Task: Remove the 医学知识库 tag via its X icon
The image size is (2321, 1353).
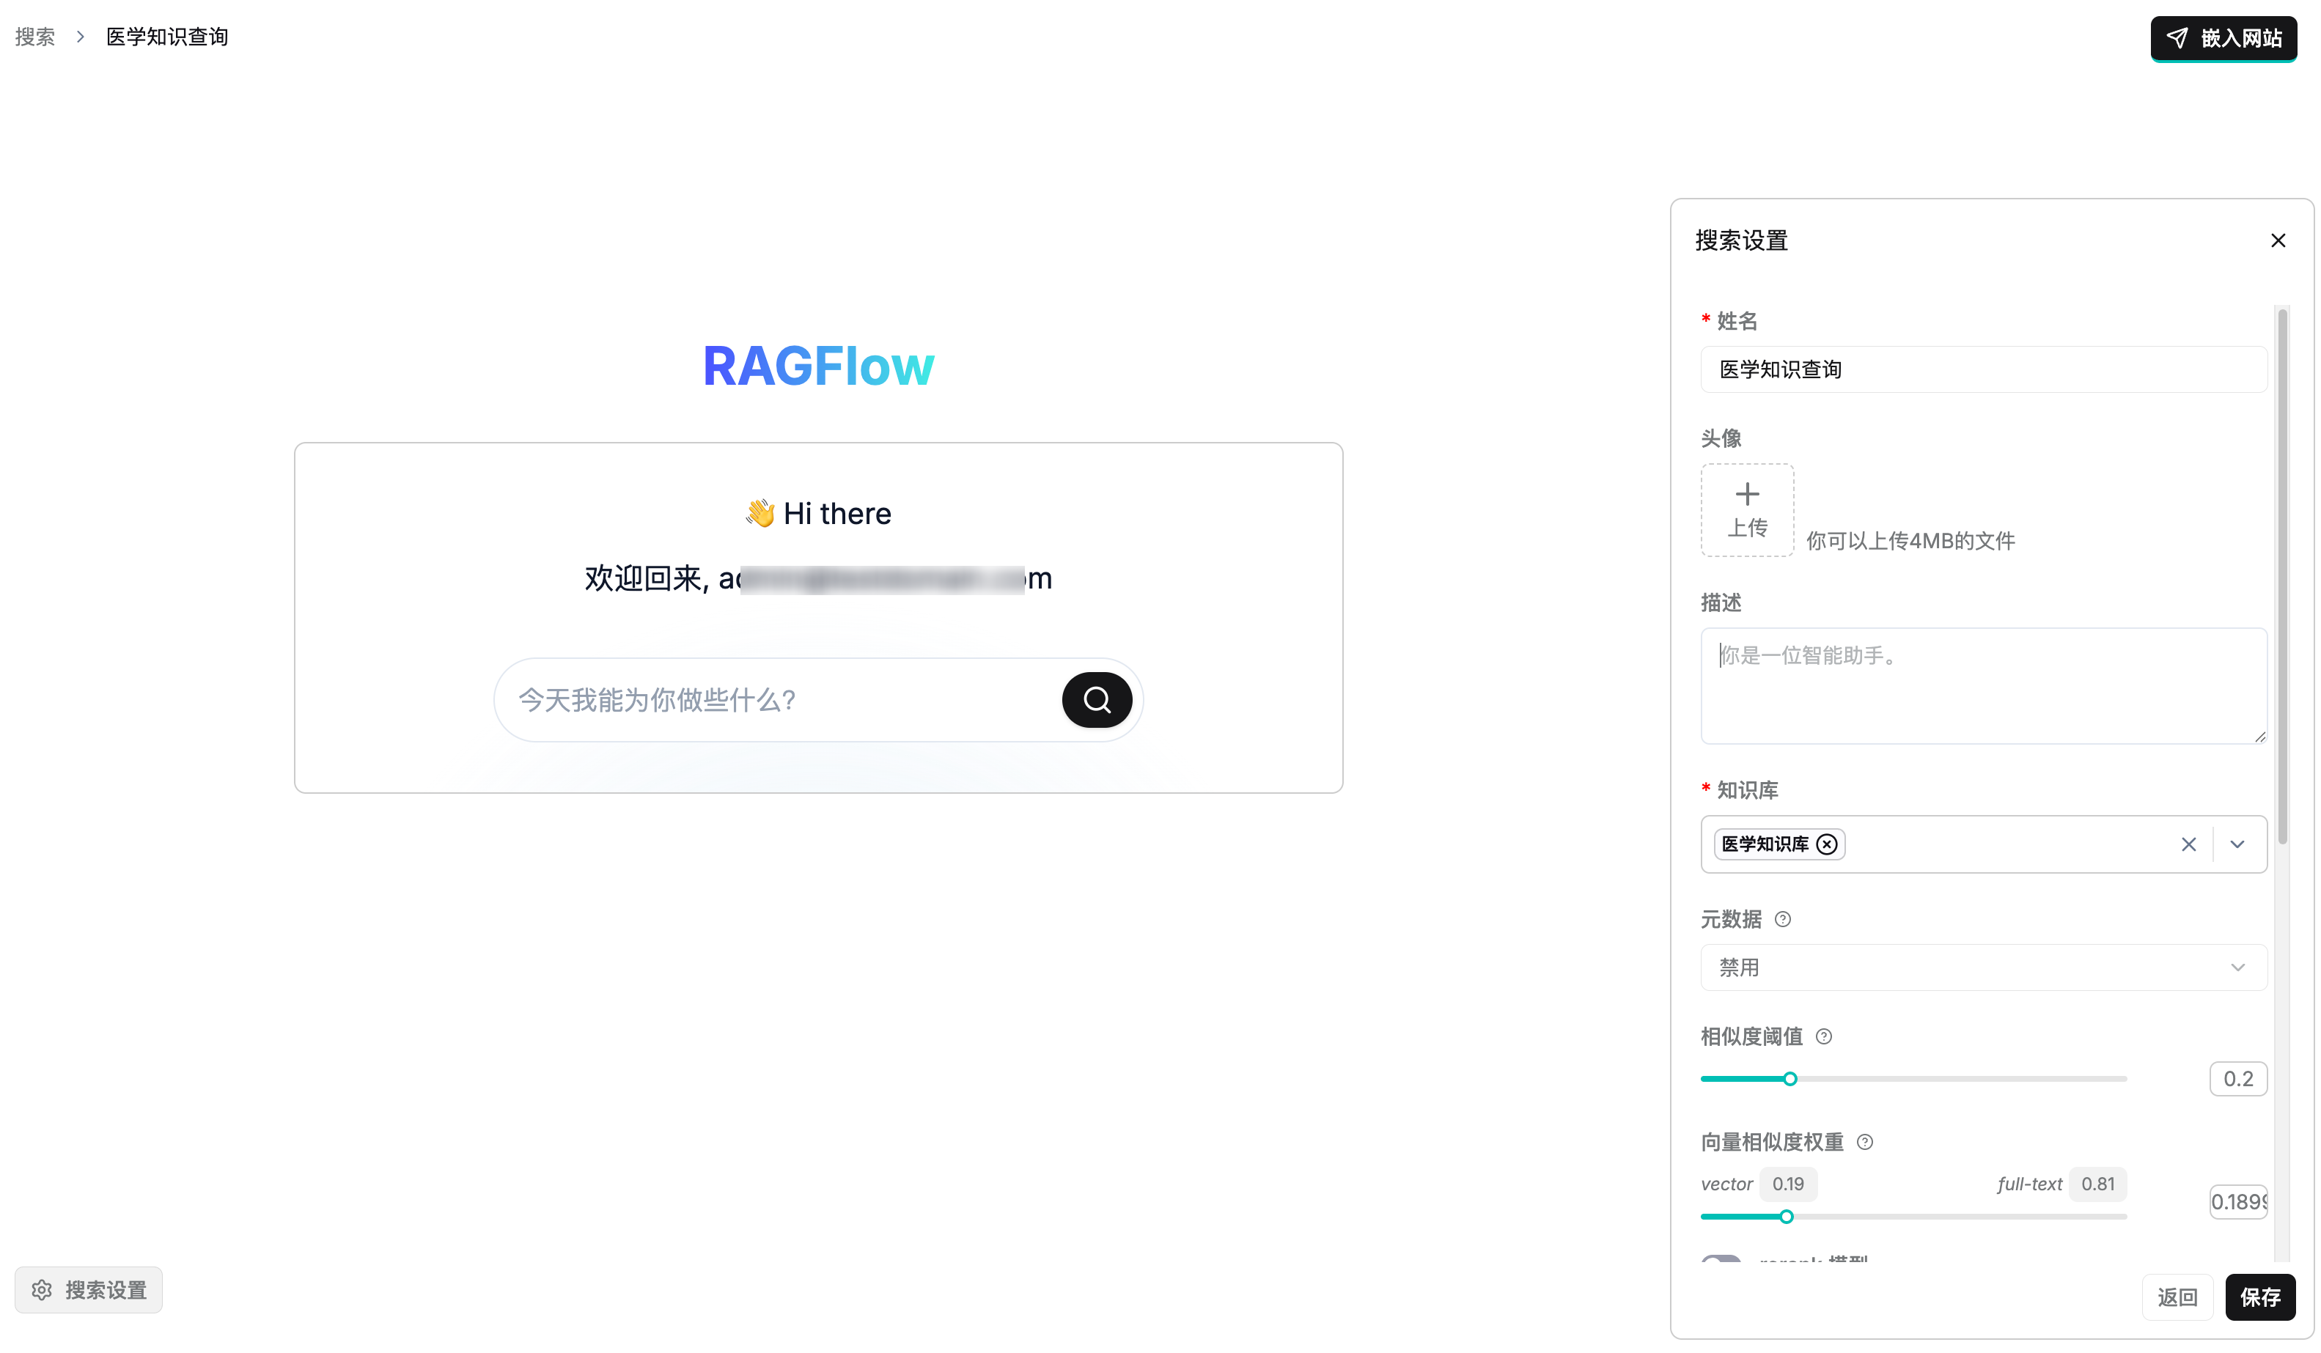Action: click(1828, 844)
